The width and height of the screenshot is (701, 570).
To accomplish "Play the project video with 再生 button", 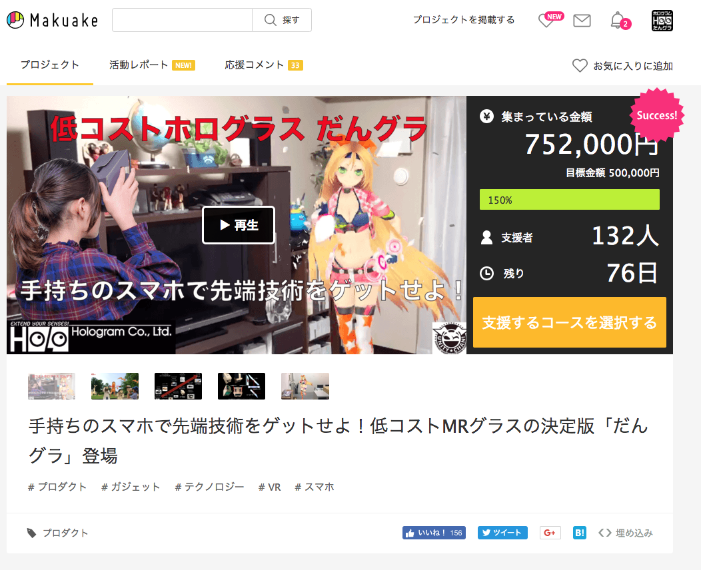I will [x=239, y=225].
